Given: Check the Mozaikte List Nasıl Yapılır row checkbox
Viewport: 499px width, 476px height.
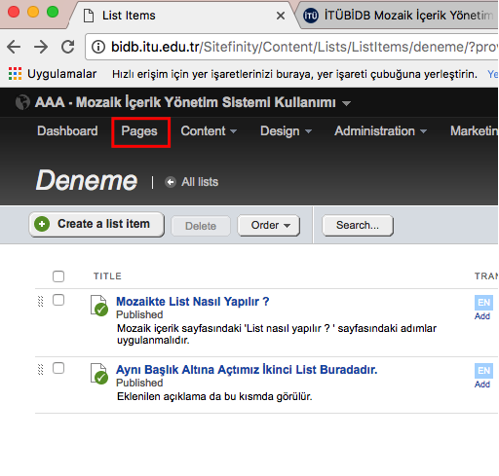Looking at the screenshot, I should coord(58,300).
